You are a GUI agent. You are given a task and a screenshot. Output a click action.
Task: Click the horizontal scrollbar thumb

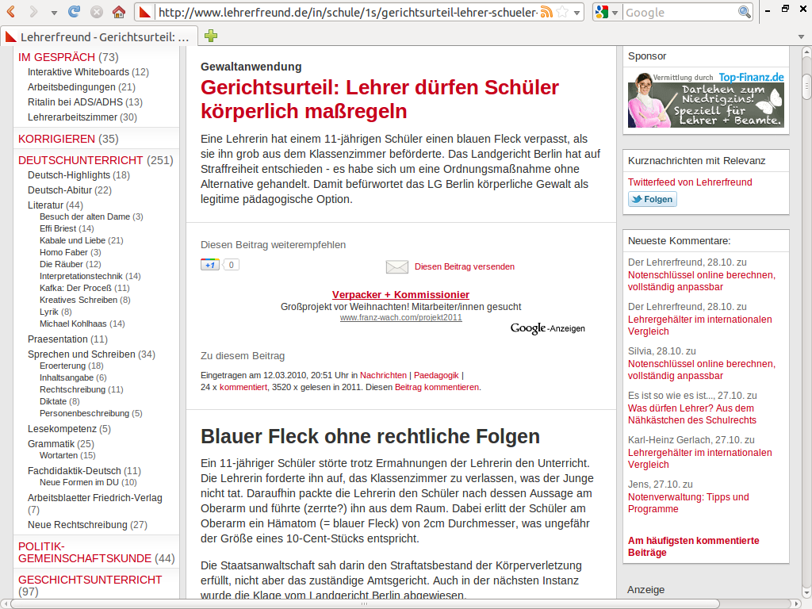[365, 603]
